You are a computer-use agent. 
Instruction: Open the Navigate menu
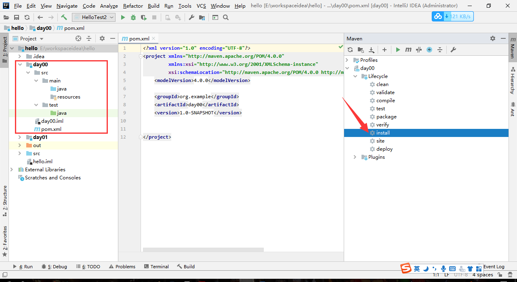(67, 6)
